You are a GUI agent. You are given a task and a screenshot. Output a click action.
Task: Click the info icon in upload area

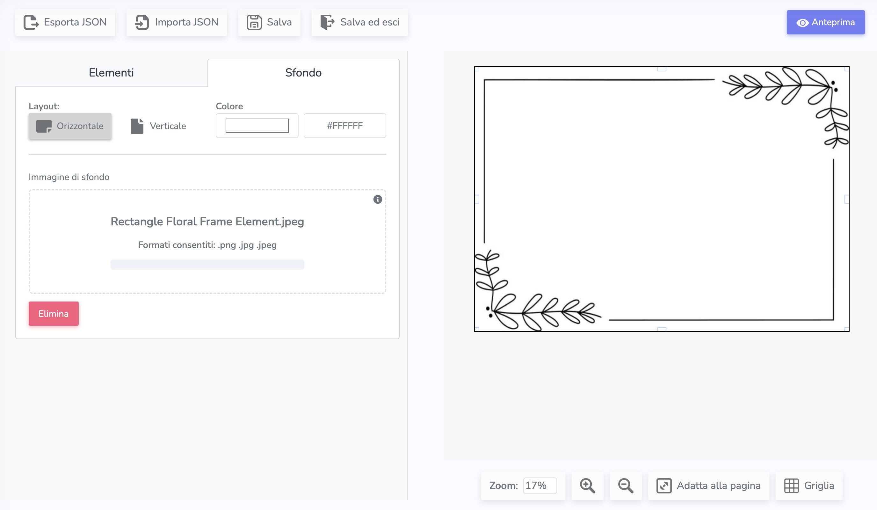pos(378,200)
